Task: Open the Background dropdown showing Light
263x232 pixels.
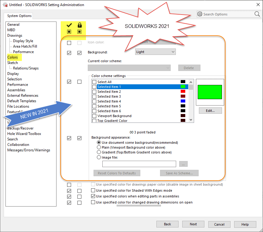Action: pyautogui.click(x=155, y=52)
